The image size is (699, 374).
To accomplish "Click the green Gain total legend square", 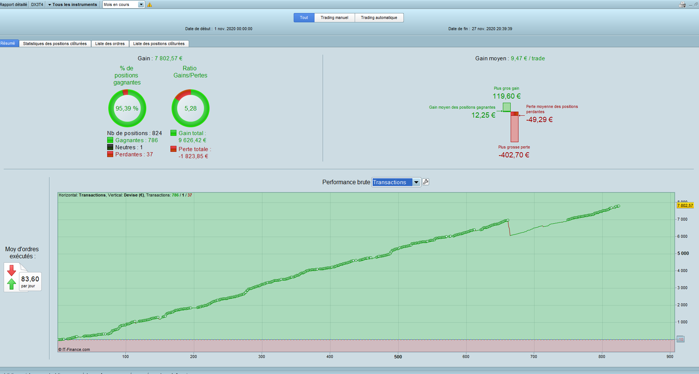I will tap(173, 133).
